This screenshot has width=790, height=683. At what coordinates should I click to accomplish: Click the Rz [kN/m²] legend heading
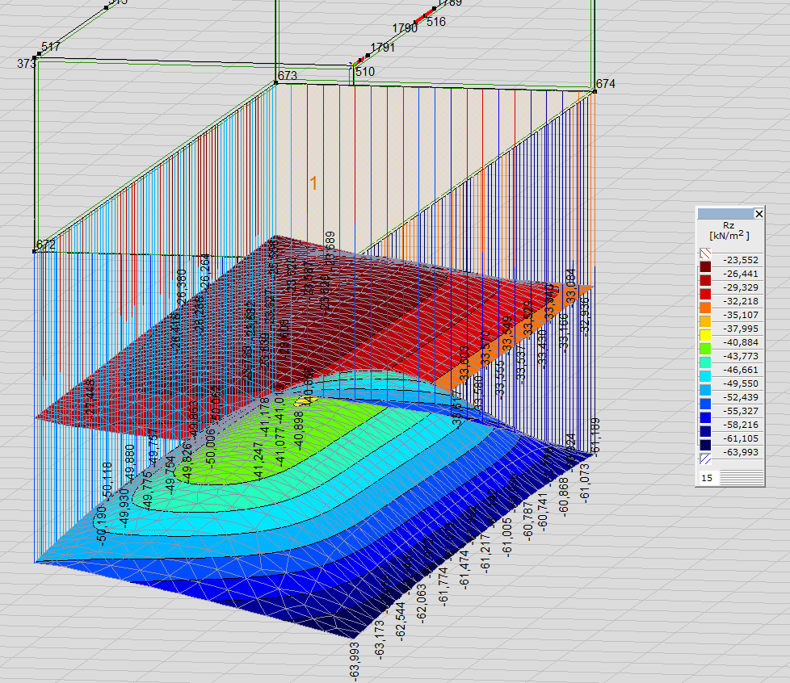point(729,231)
